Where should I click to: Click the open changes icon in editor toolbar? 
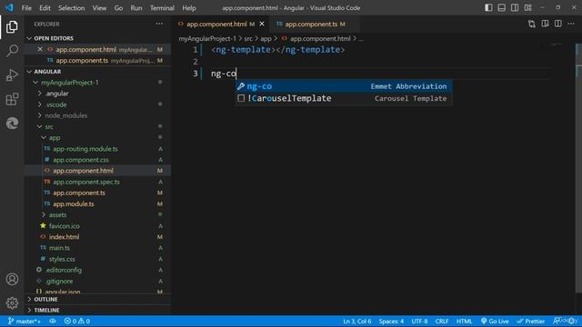pyautogui.click(x=531, y=24)
